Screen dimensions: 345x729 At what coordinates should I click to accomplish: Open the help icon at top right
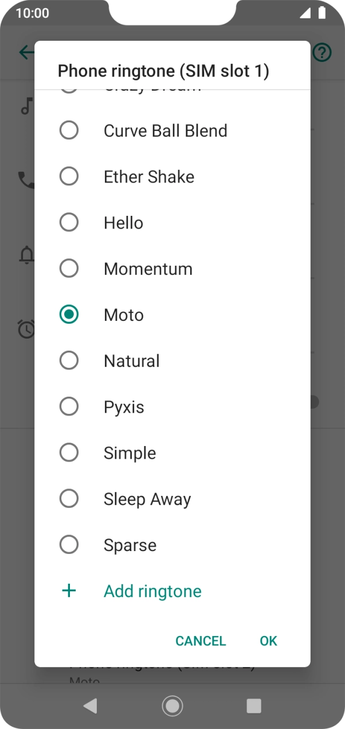click(322, 52)
